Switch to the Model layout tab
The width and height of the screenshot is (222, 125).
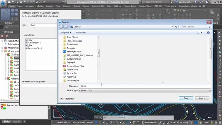7,122
